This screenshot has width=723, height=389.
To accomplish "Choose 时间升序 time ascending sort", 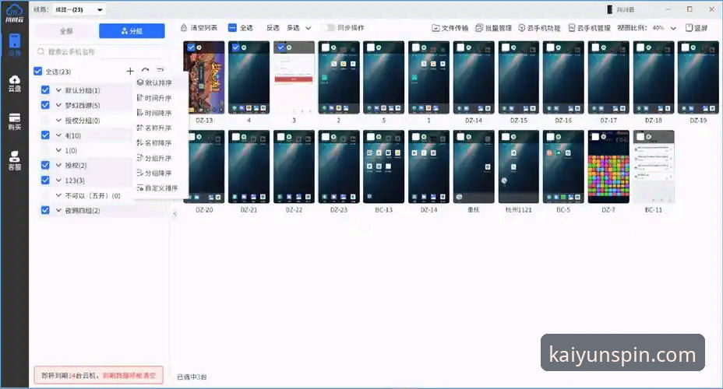I will click(160, 98).
